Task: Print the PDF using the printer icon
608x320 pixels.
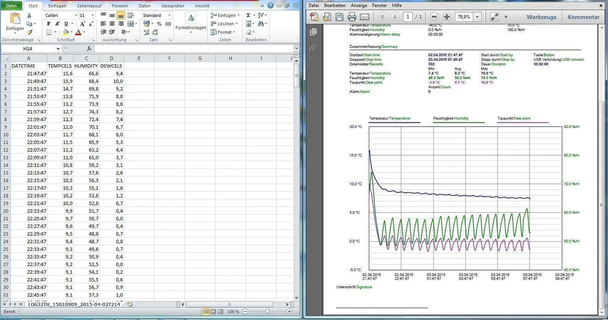Action: 352,17
